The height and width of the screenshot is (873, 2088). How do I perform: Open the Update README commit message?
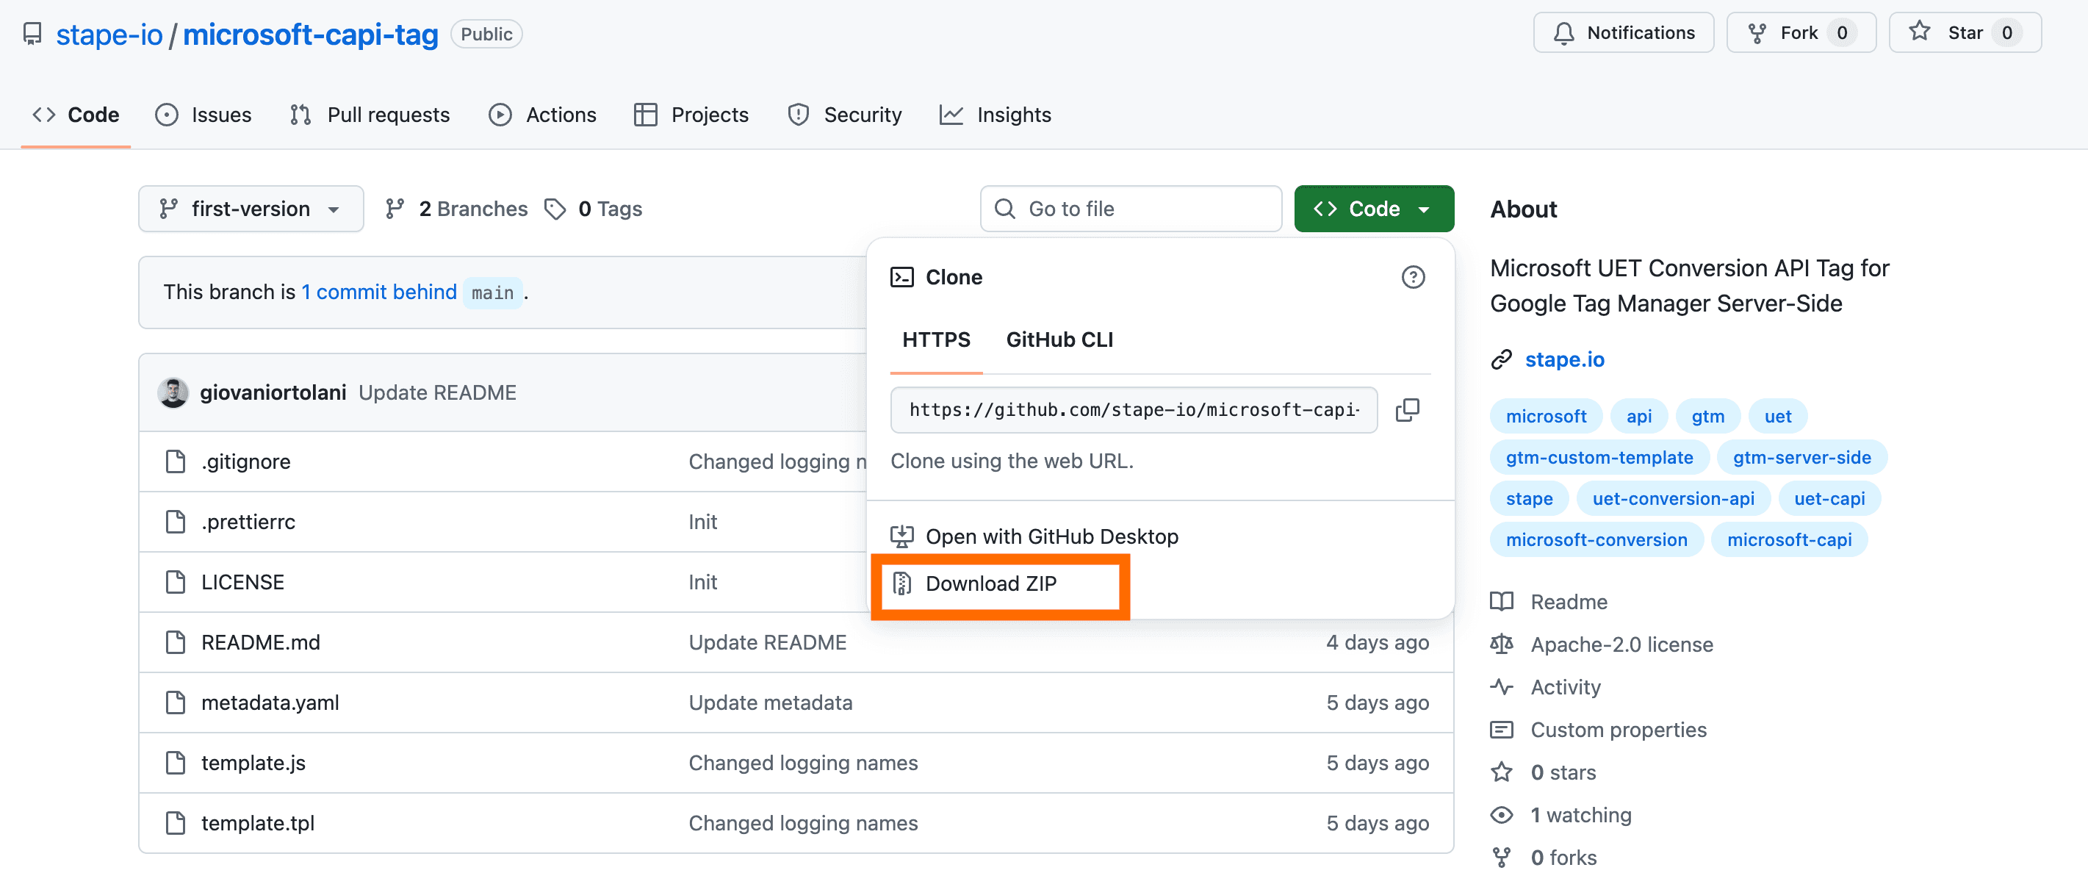click(438, 392)
